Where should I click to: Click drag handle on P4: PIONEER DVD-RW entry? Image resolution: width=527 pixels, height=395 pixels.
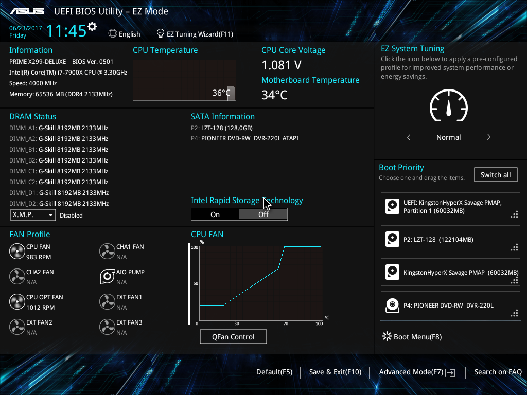[514, 313]
